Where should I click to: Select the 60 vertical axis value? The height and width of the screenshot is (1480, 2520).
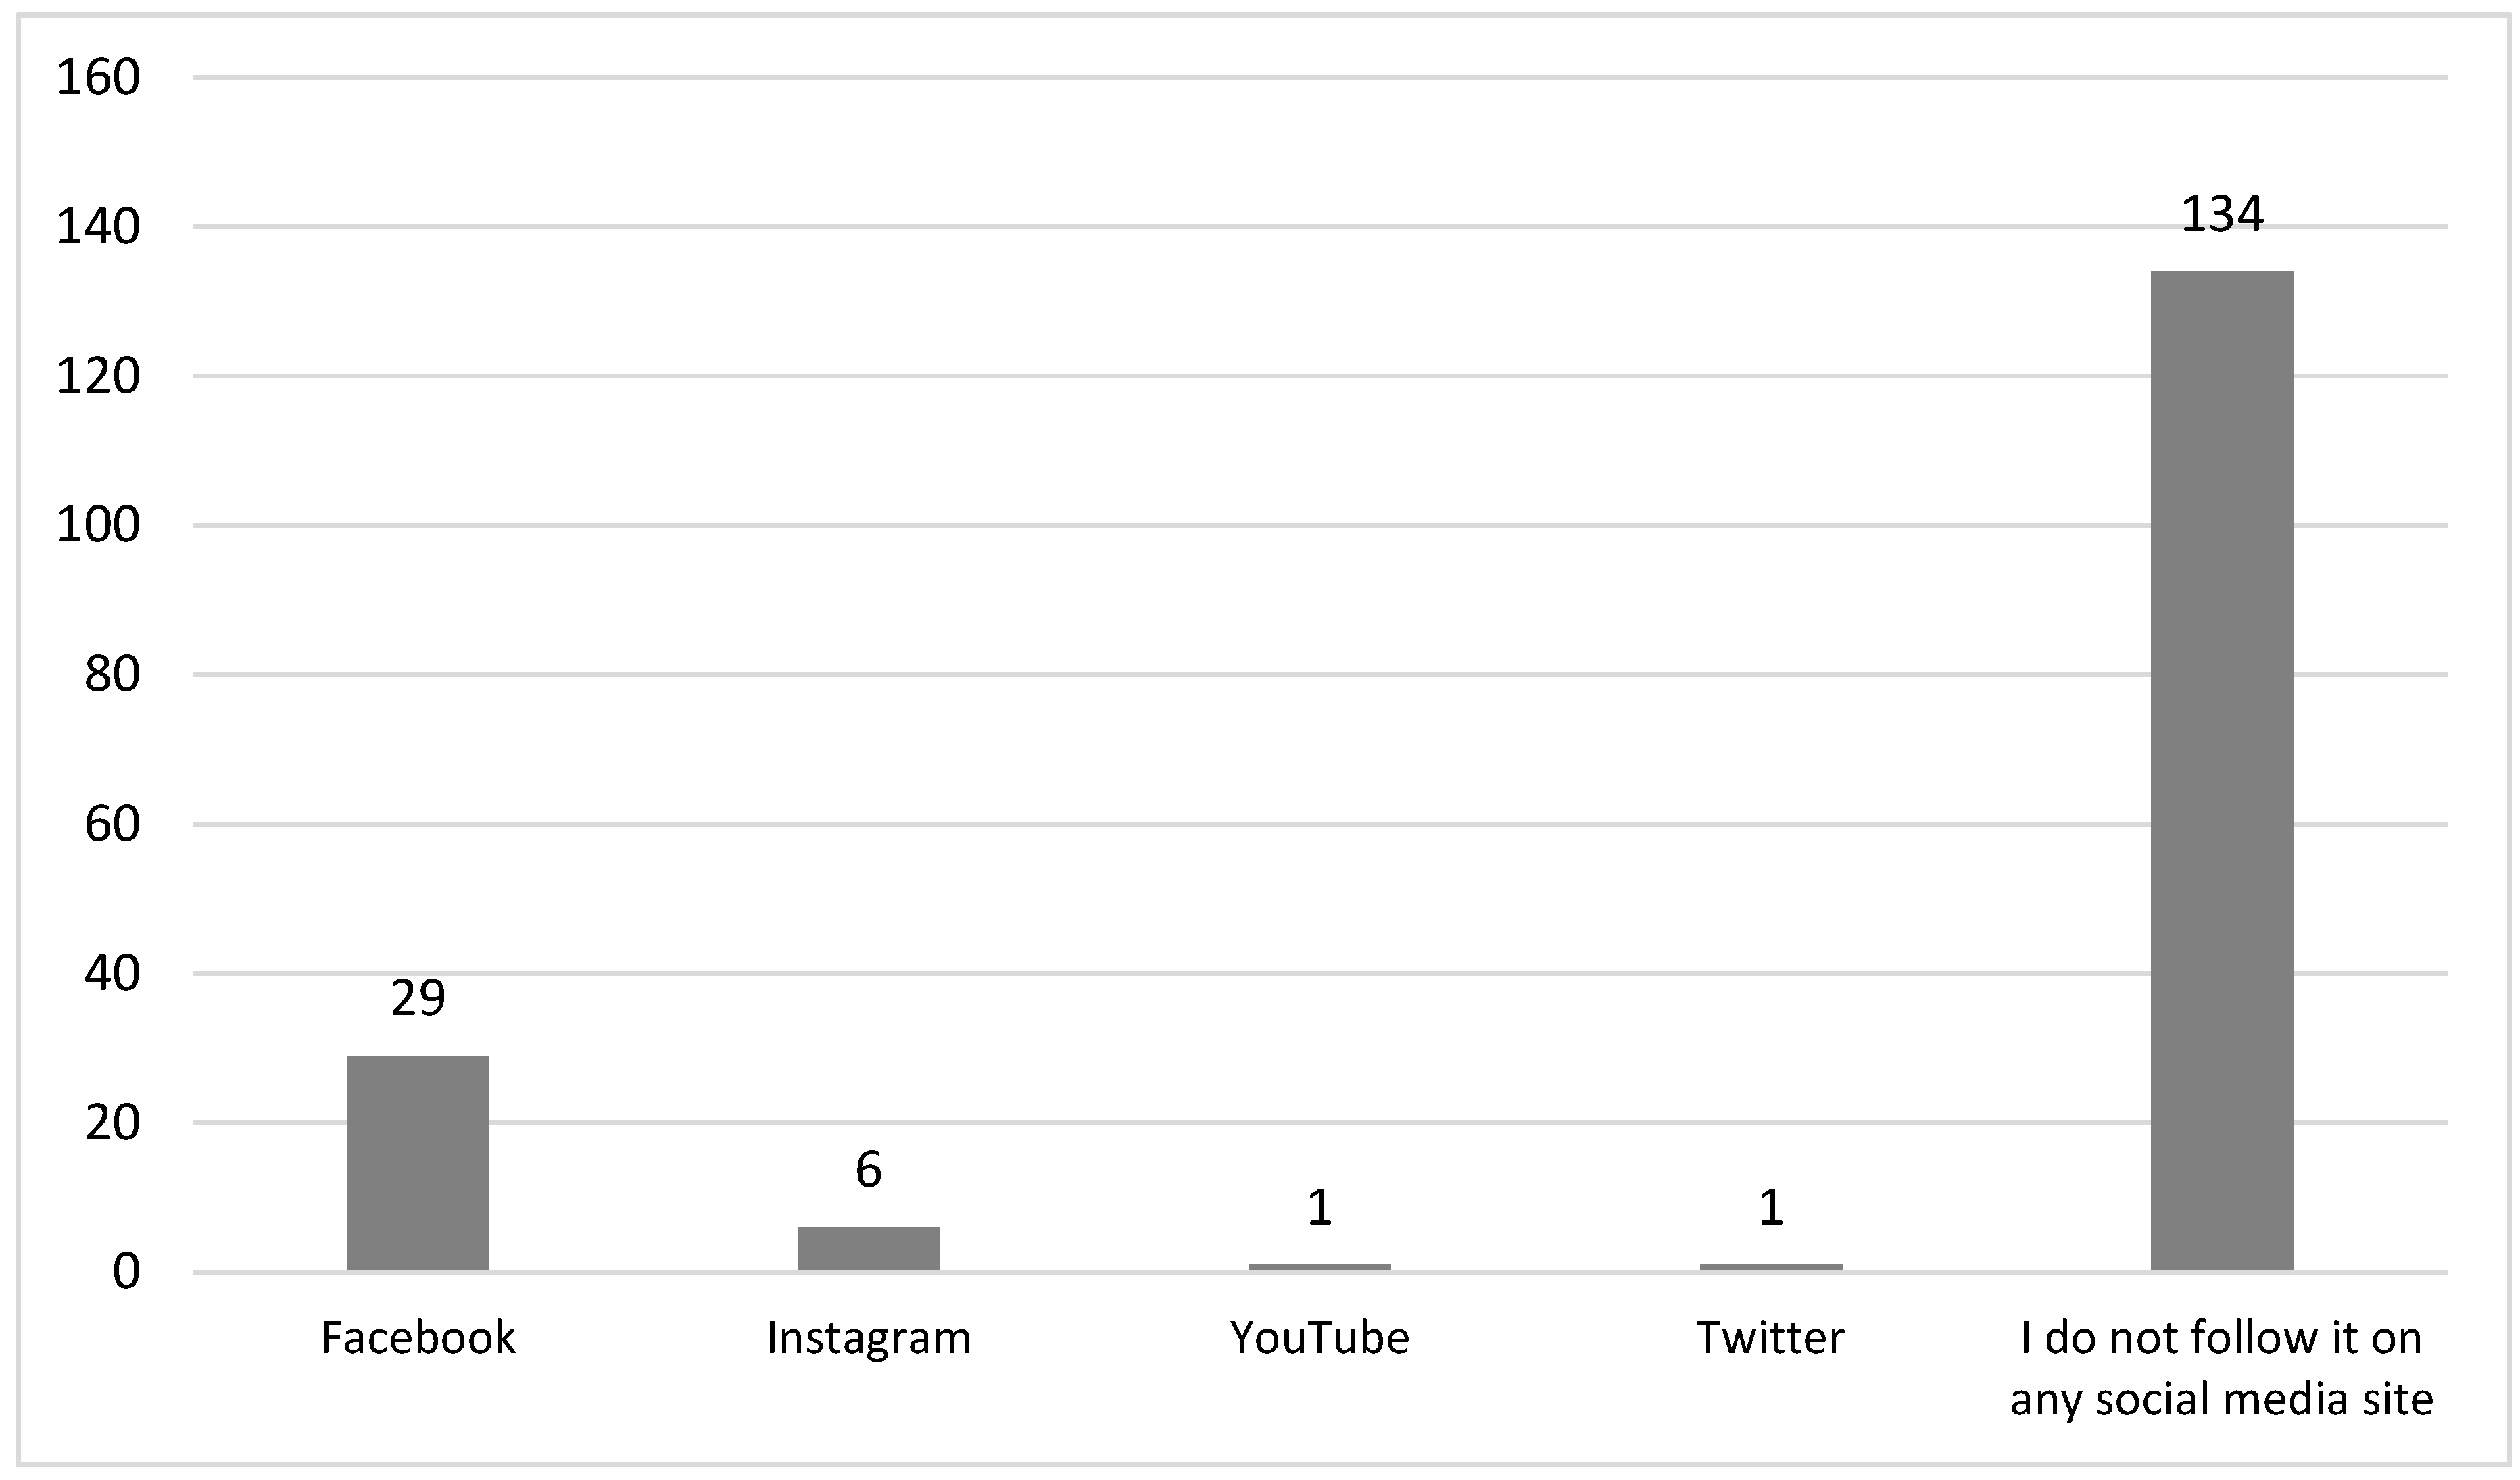point(112,825)
